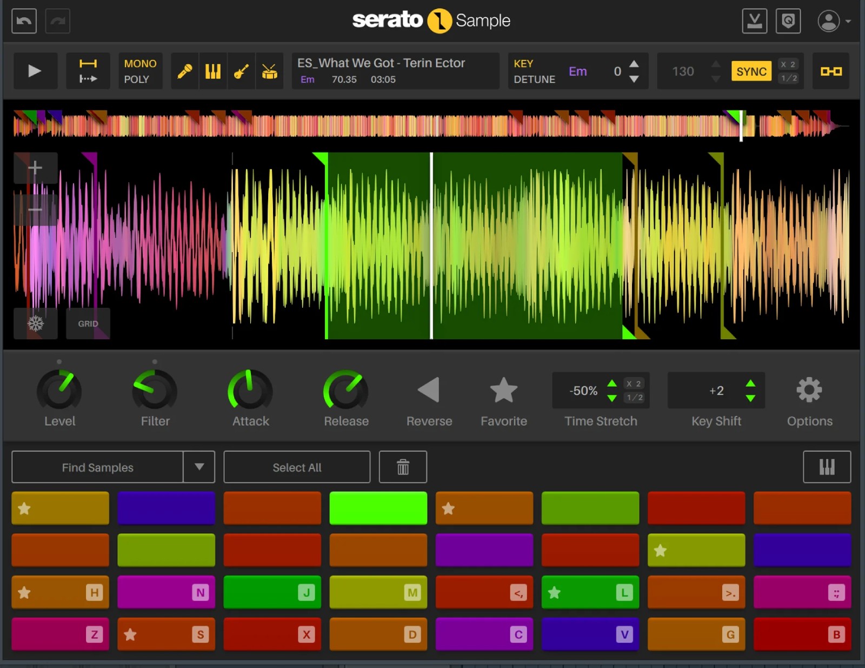Click the GRID button on the waveform
Viewport: 865px width, 668px height.
pyautogui.click(x=88, y=323)
